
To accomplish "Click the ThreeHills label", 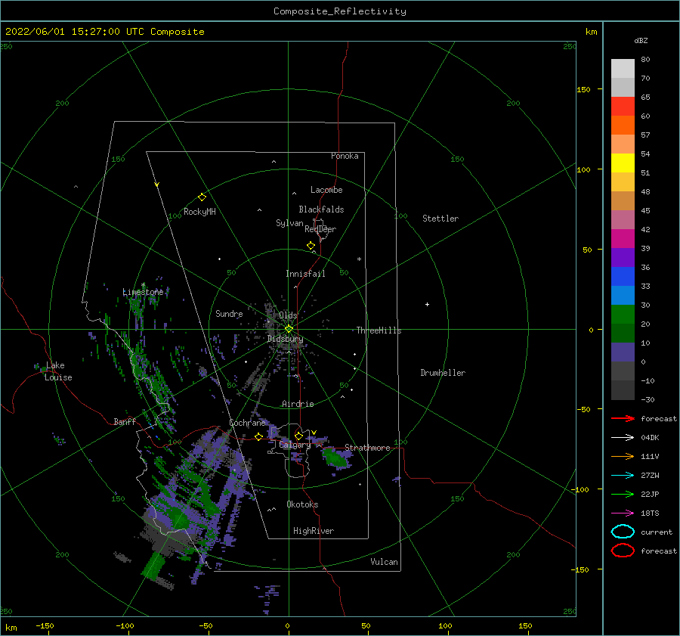I will [x=379, y=330].
